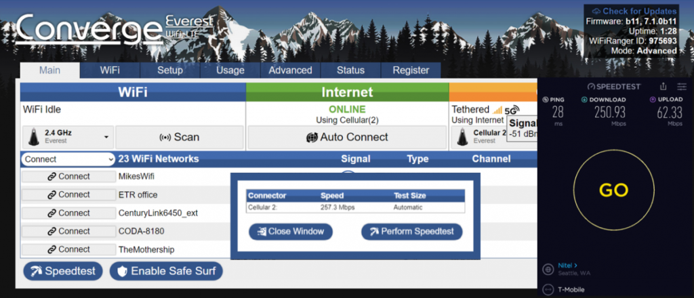Click the SPEEDTEST logo title
Viewport: 694px width, 298px height.
click(x=614, y=87)
